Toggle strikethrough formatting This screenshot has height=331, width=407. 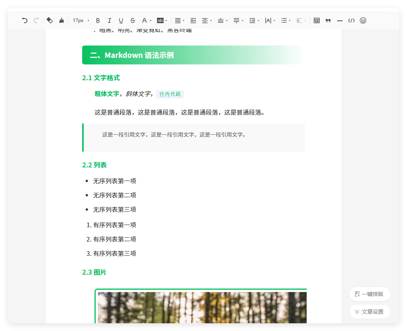(x=133, y=20)
